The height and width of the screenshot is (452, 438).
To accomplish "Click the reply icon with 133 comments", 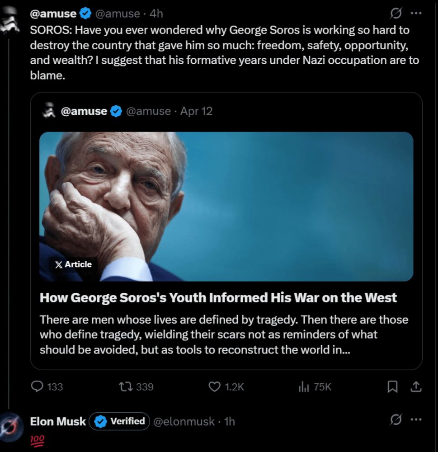I will pos(37,386).
